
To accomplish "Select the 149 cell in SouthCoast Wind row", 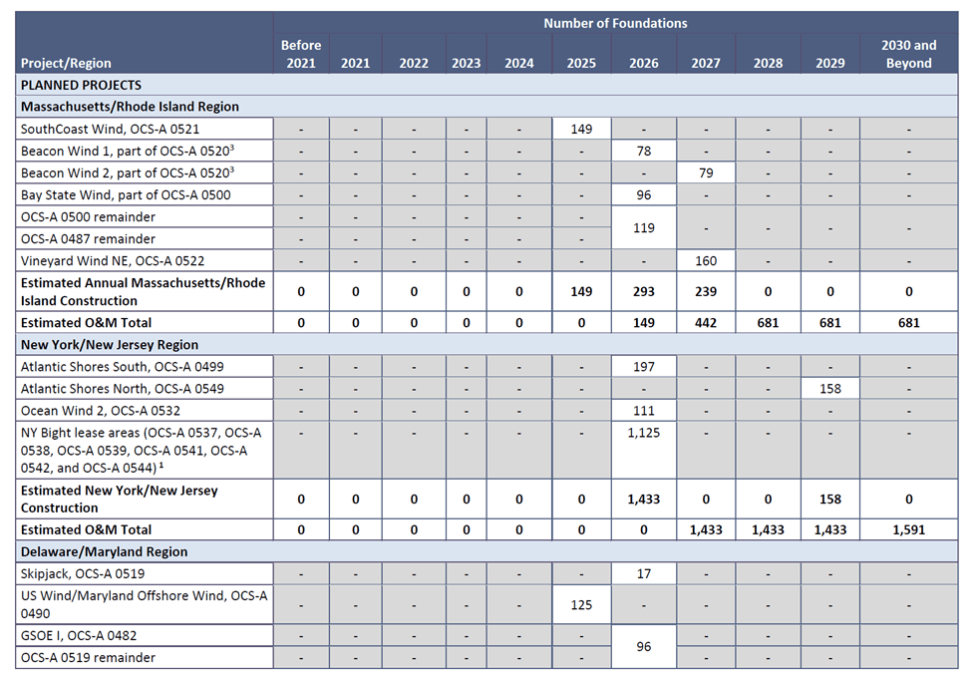I will pyautogui.click(x=581, y=129).
